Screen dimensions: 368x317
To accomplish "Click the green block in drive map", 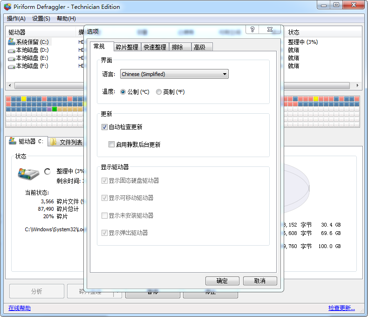I will point(55,109).
